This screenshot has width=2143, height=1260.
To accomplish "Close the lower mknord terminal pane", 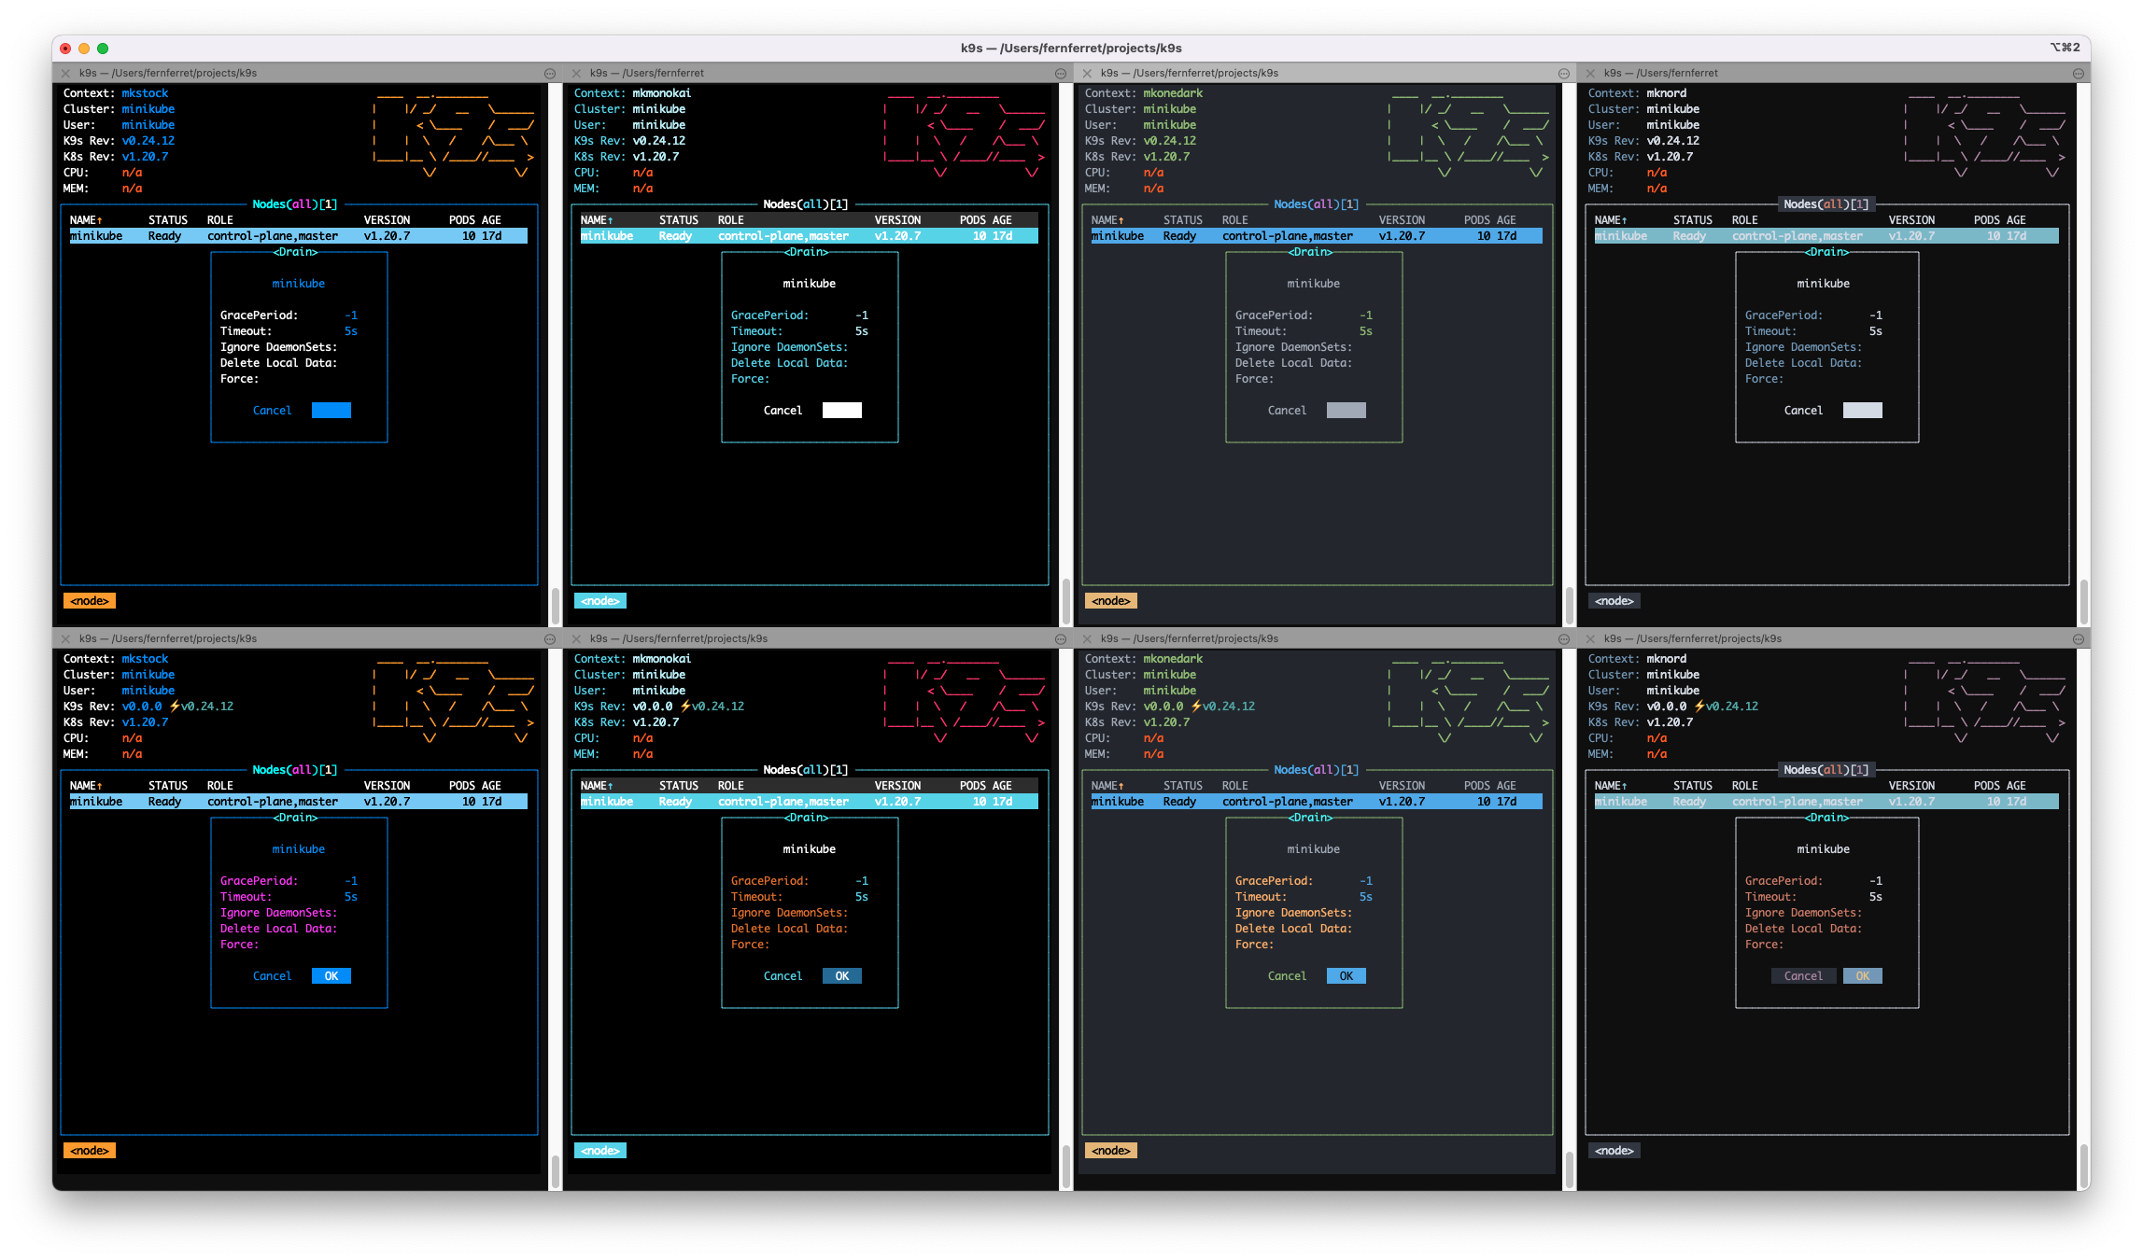I will (1590, 638).
